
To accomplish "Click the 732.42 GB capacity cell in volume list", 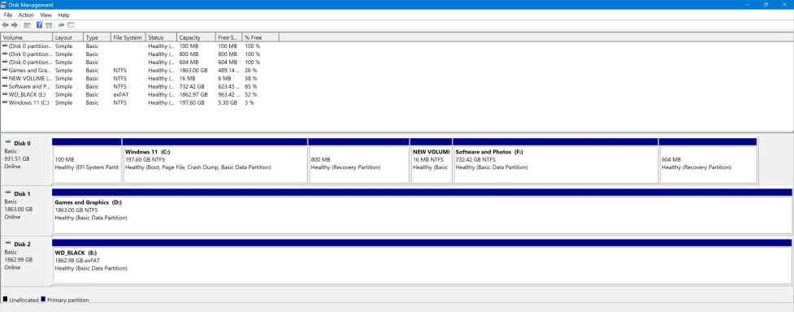I will tap(192, 87).
